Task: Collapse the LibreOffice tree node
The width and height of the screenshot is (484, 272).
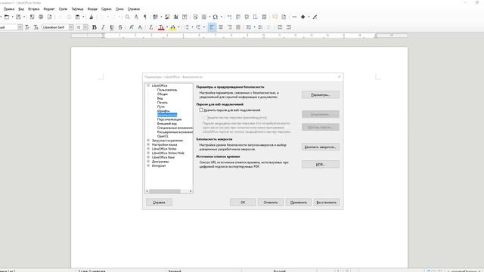Action: pos(148,85)
